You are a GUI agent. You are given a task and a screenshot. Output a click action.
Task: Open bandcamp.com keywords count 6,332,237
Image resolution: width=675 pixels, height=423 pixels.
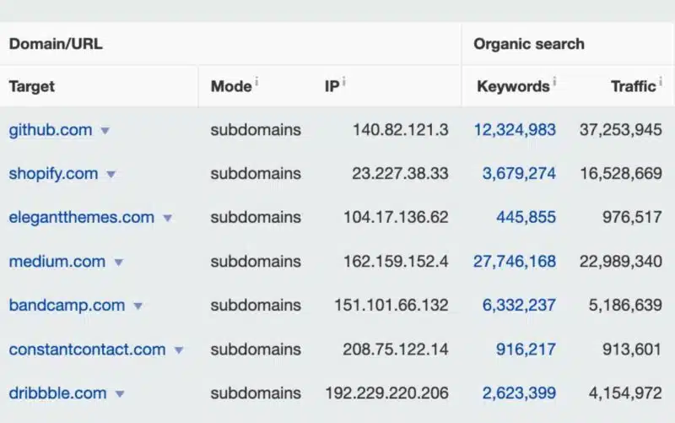(x=519, y=306)
